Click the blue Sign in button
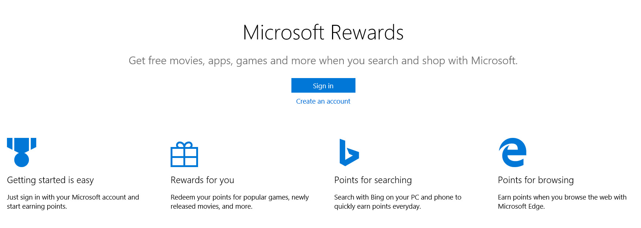This screenshot has width=641, height=228. (x=323, y=85)
